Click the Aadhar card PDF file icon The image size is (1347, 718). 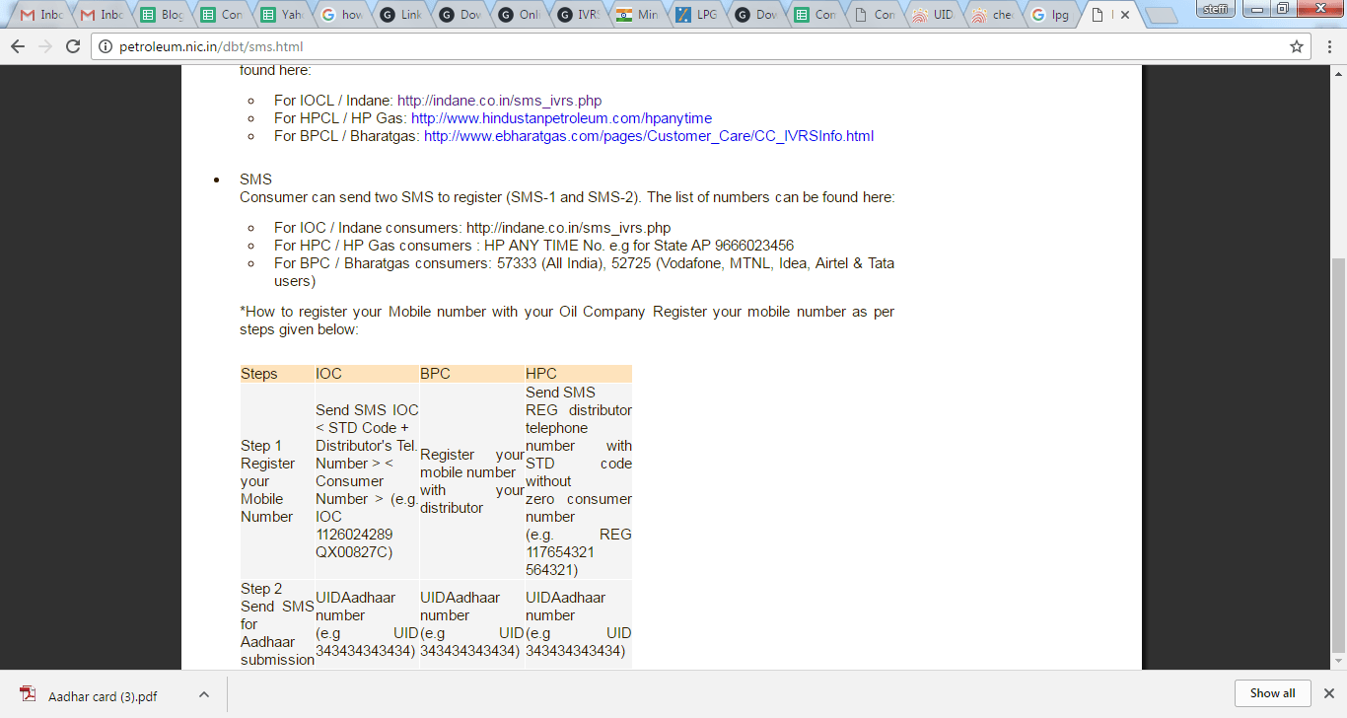[28, 695]
